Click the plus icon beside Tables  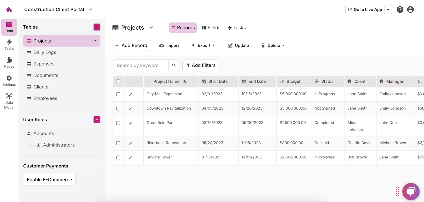(x=97, y=27)
